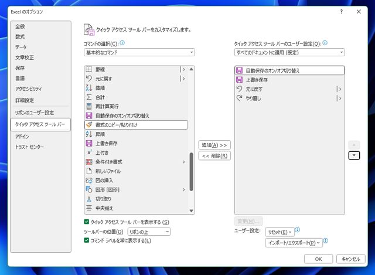Open the すべてのドキュメントに適用 dropdown
The width and height of the screenshot is (375, 275).
click(x=289, y=52)
